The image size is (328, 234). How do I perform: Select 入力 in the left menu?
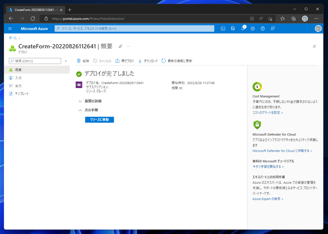pos(37,78)
